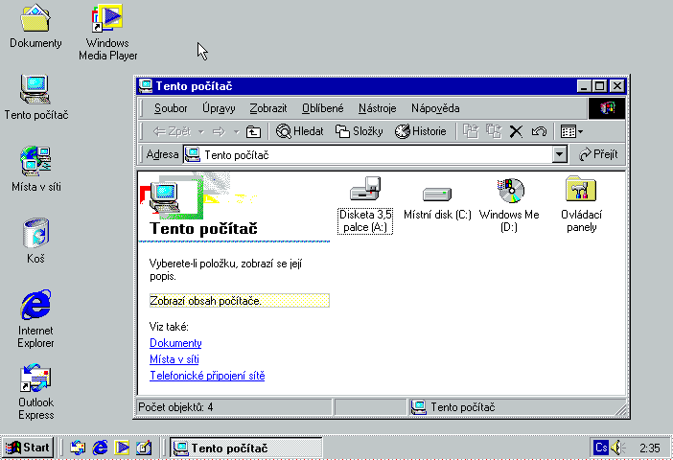
Task: Click the Zpět back toolbar button
Action: [x=172, y=131]
